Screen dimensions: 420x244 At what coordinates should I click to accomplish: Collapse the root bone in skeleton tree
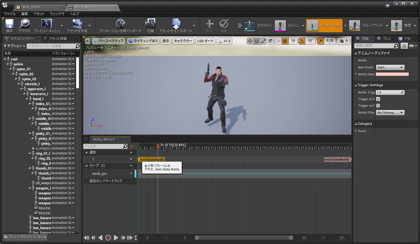tap(5, 59)
